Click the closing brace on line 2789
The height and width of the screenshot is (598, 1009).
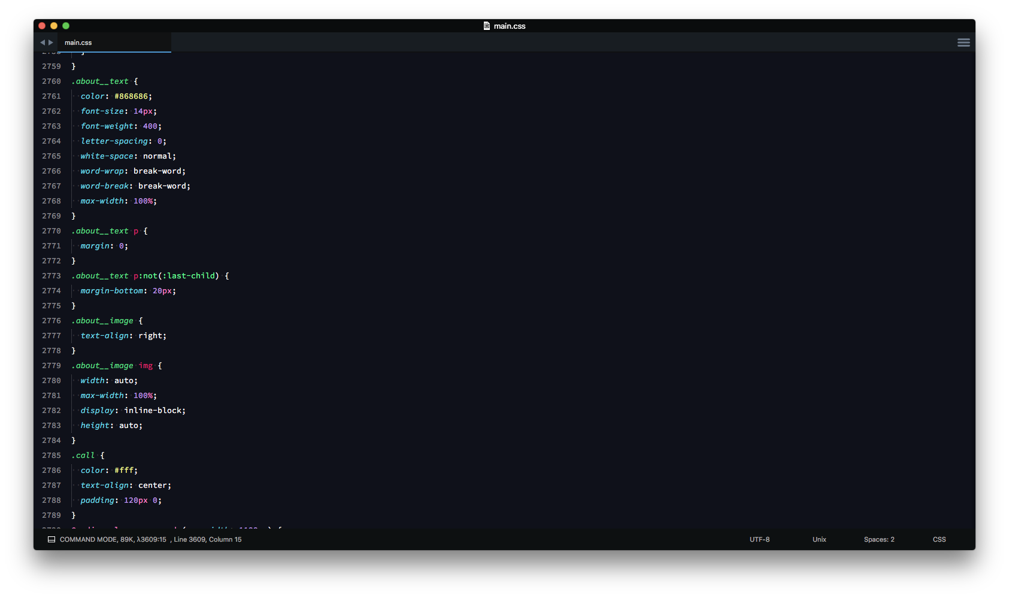(74, 515)
